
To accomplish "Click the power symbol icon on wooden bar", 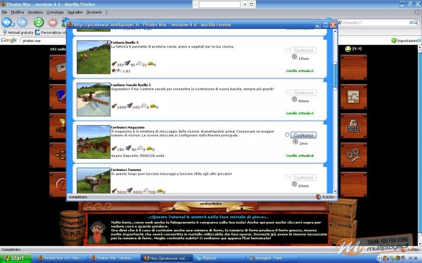I will [x=99, y=206].
